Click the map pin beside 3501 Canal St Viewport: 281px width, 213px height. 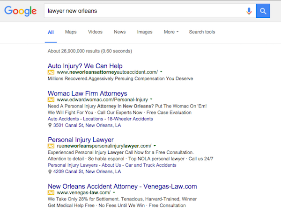tap(50, 125)
